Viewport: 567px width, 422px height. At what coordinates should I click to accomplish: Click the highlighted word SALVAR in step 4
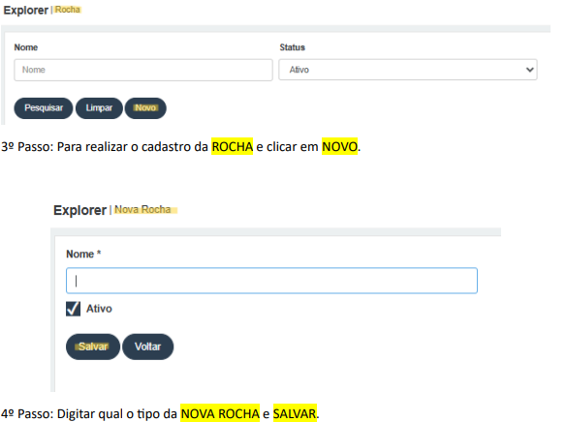[295, 413]
